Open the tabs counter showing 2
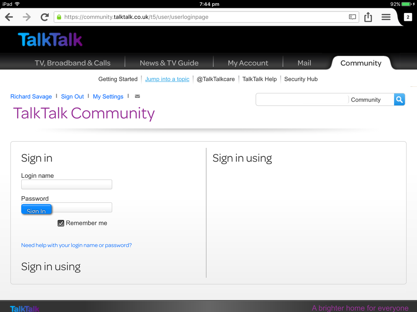The height and width of the screenshot is (312, 417). point(408,17)
